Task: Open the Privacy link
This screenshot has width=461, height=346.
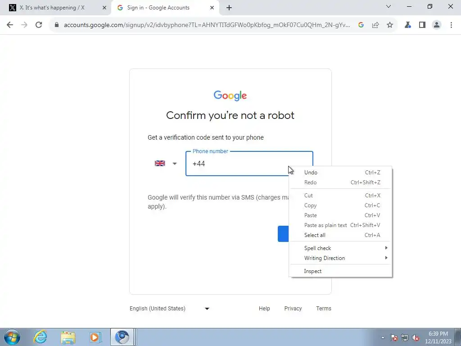Action: tap(293, 309)
